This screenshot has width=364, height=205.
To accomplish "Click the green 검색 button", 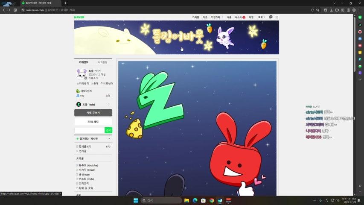I will (x=108, y=130).
